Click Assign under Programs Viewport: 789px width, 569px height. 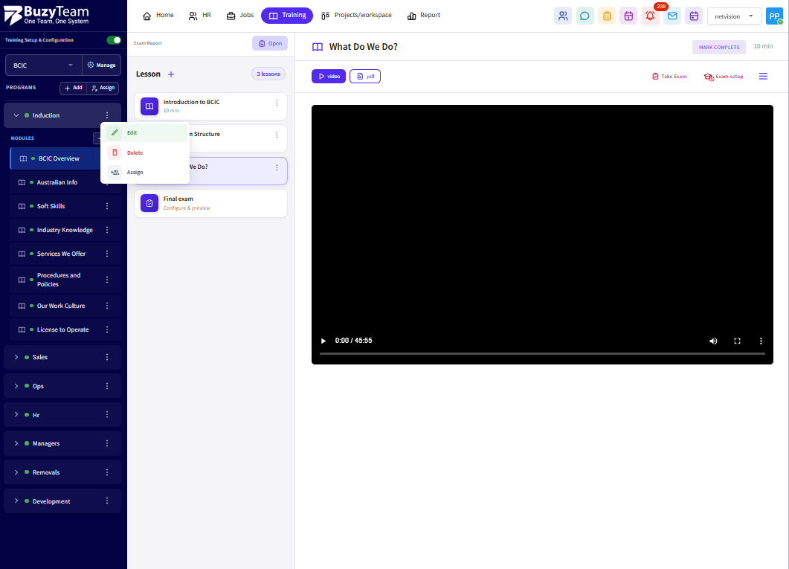pos(103,88)
